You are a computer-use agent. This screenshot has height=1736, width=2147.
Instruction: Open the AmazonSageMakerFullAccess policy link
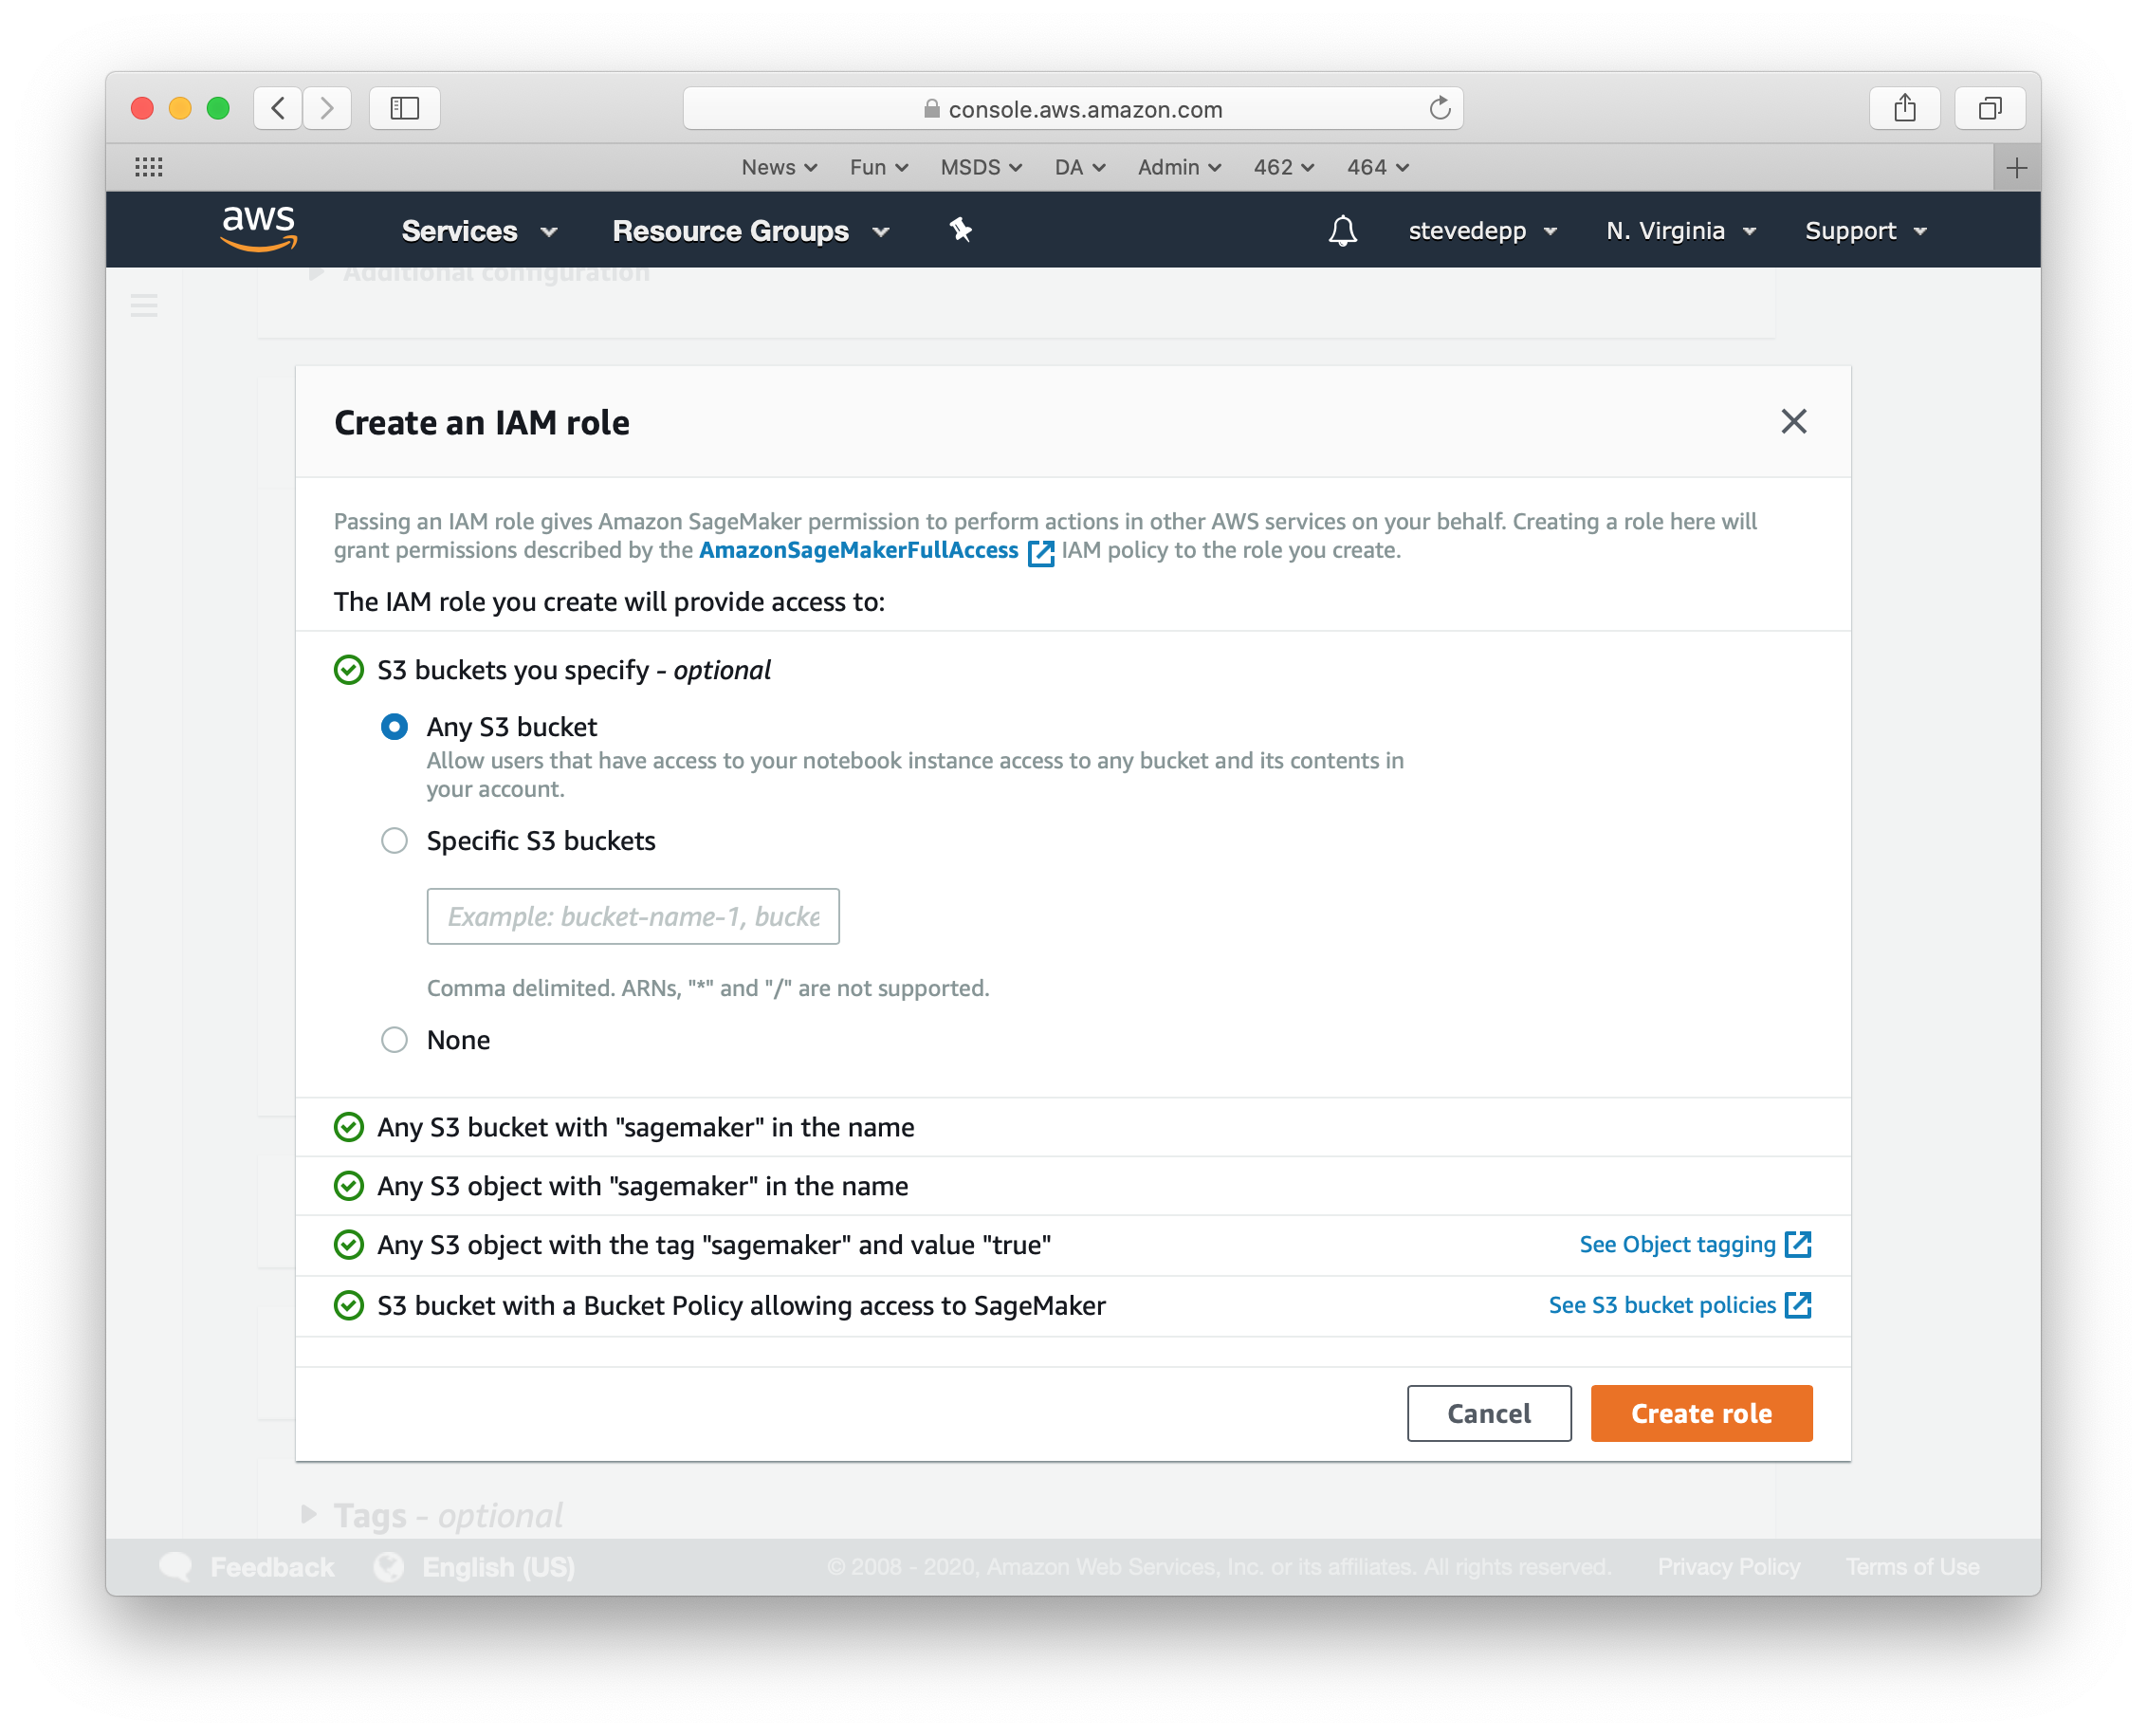(858, 550)
